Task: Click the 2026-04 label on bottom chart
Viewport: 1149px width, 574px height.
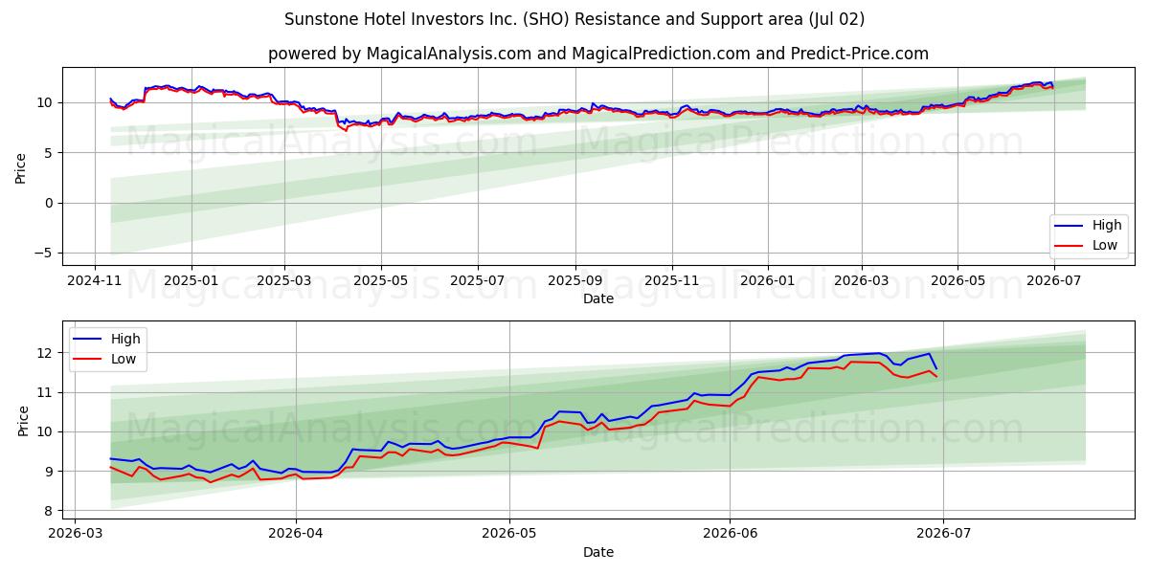Action: tap(296, 534)
